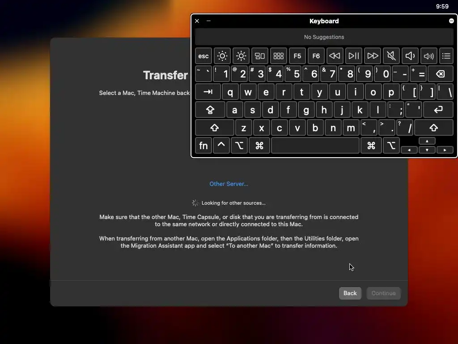Toggle the control key
458x344 pixels.
coord(221,146)
